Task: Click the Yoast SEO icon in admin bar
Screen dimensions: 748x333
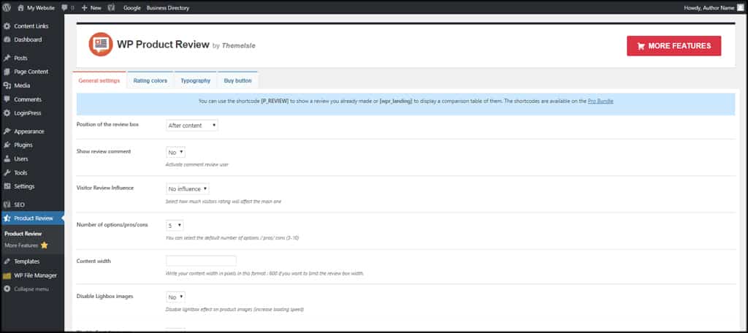Action: [x=112, y=8]
